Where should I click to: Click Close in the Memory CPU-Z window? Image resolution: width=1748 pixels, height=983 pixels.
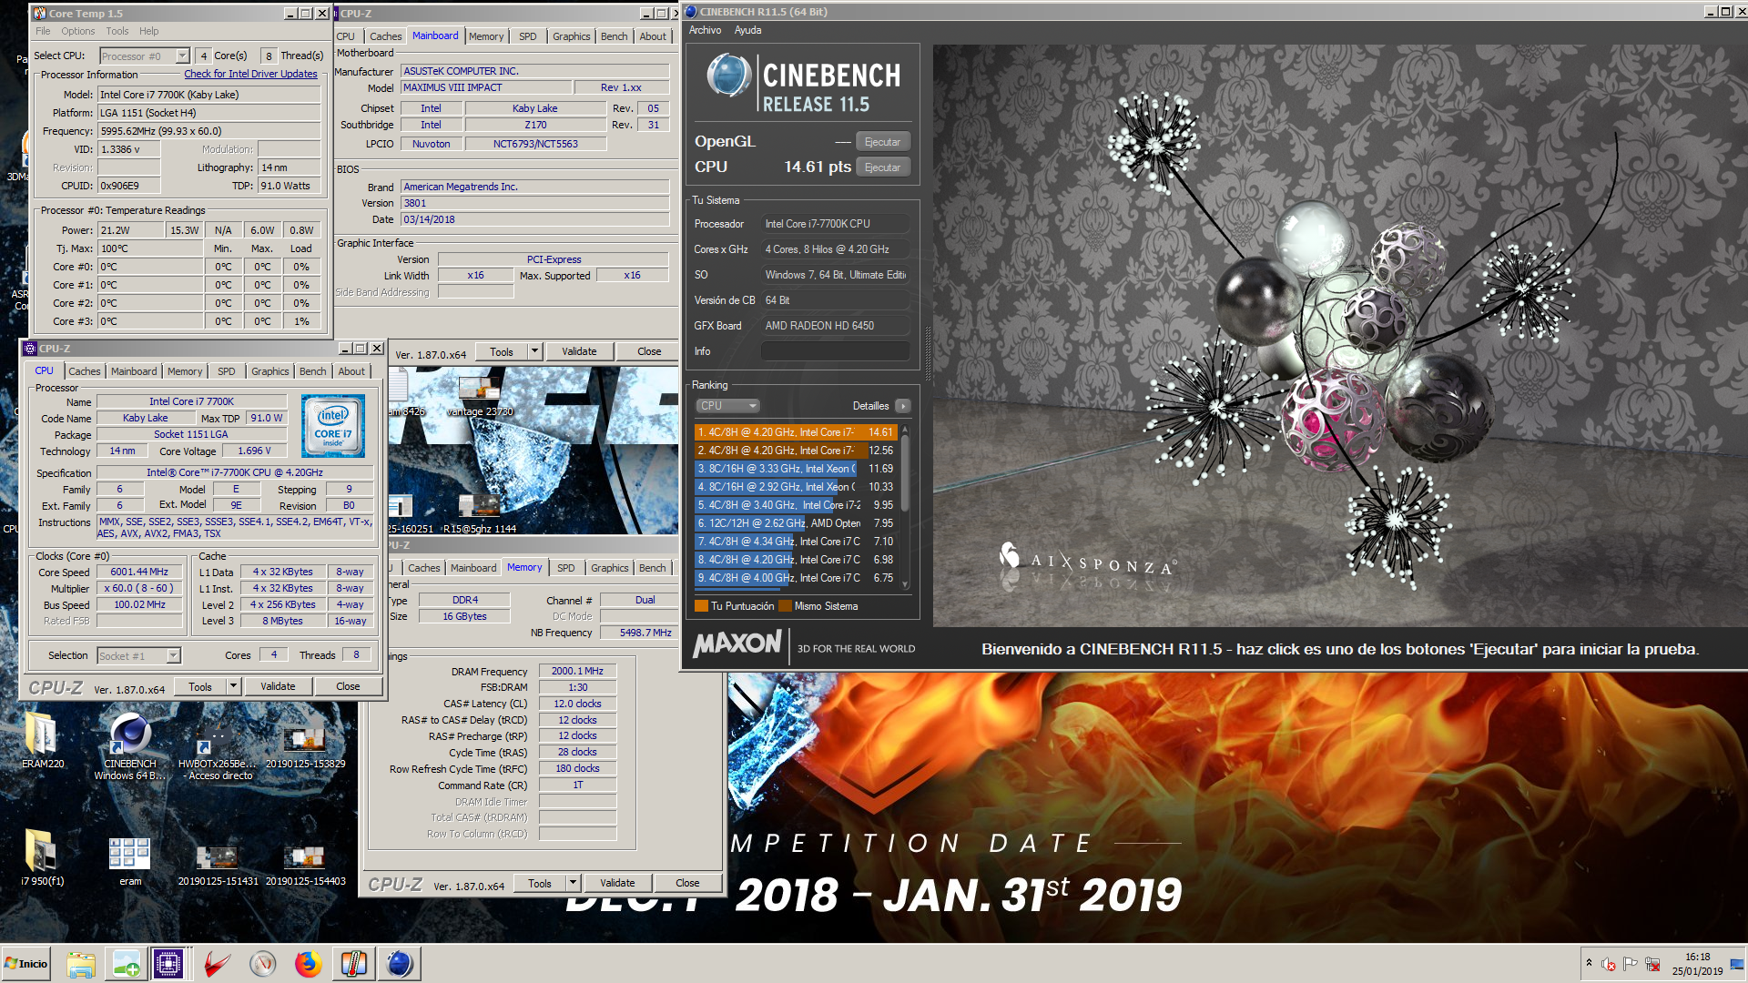[687, 883]
